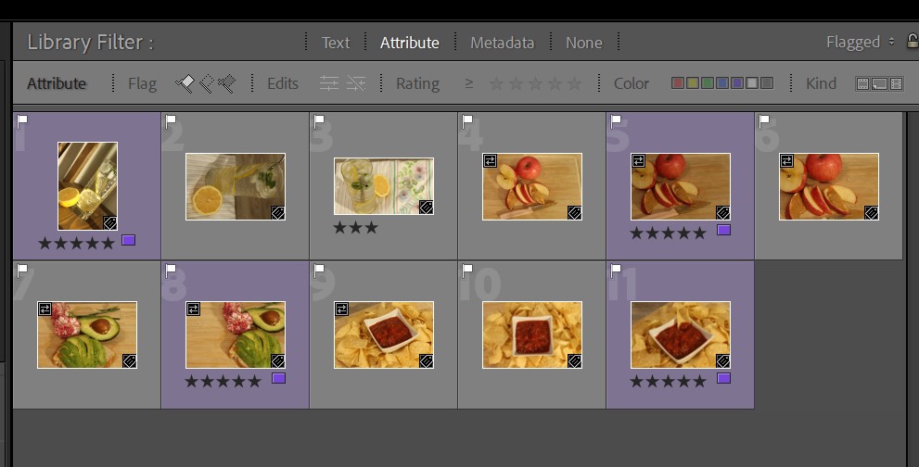919x467 pixels.
Task: Click the sync badge on salsa photo 9
Action: click(341, 309)
